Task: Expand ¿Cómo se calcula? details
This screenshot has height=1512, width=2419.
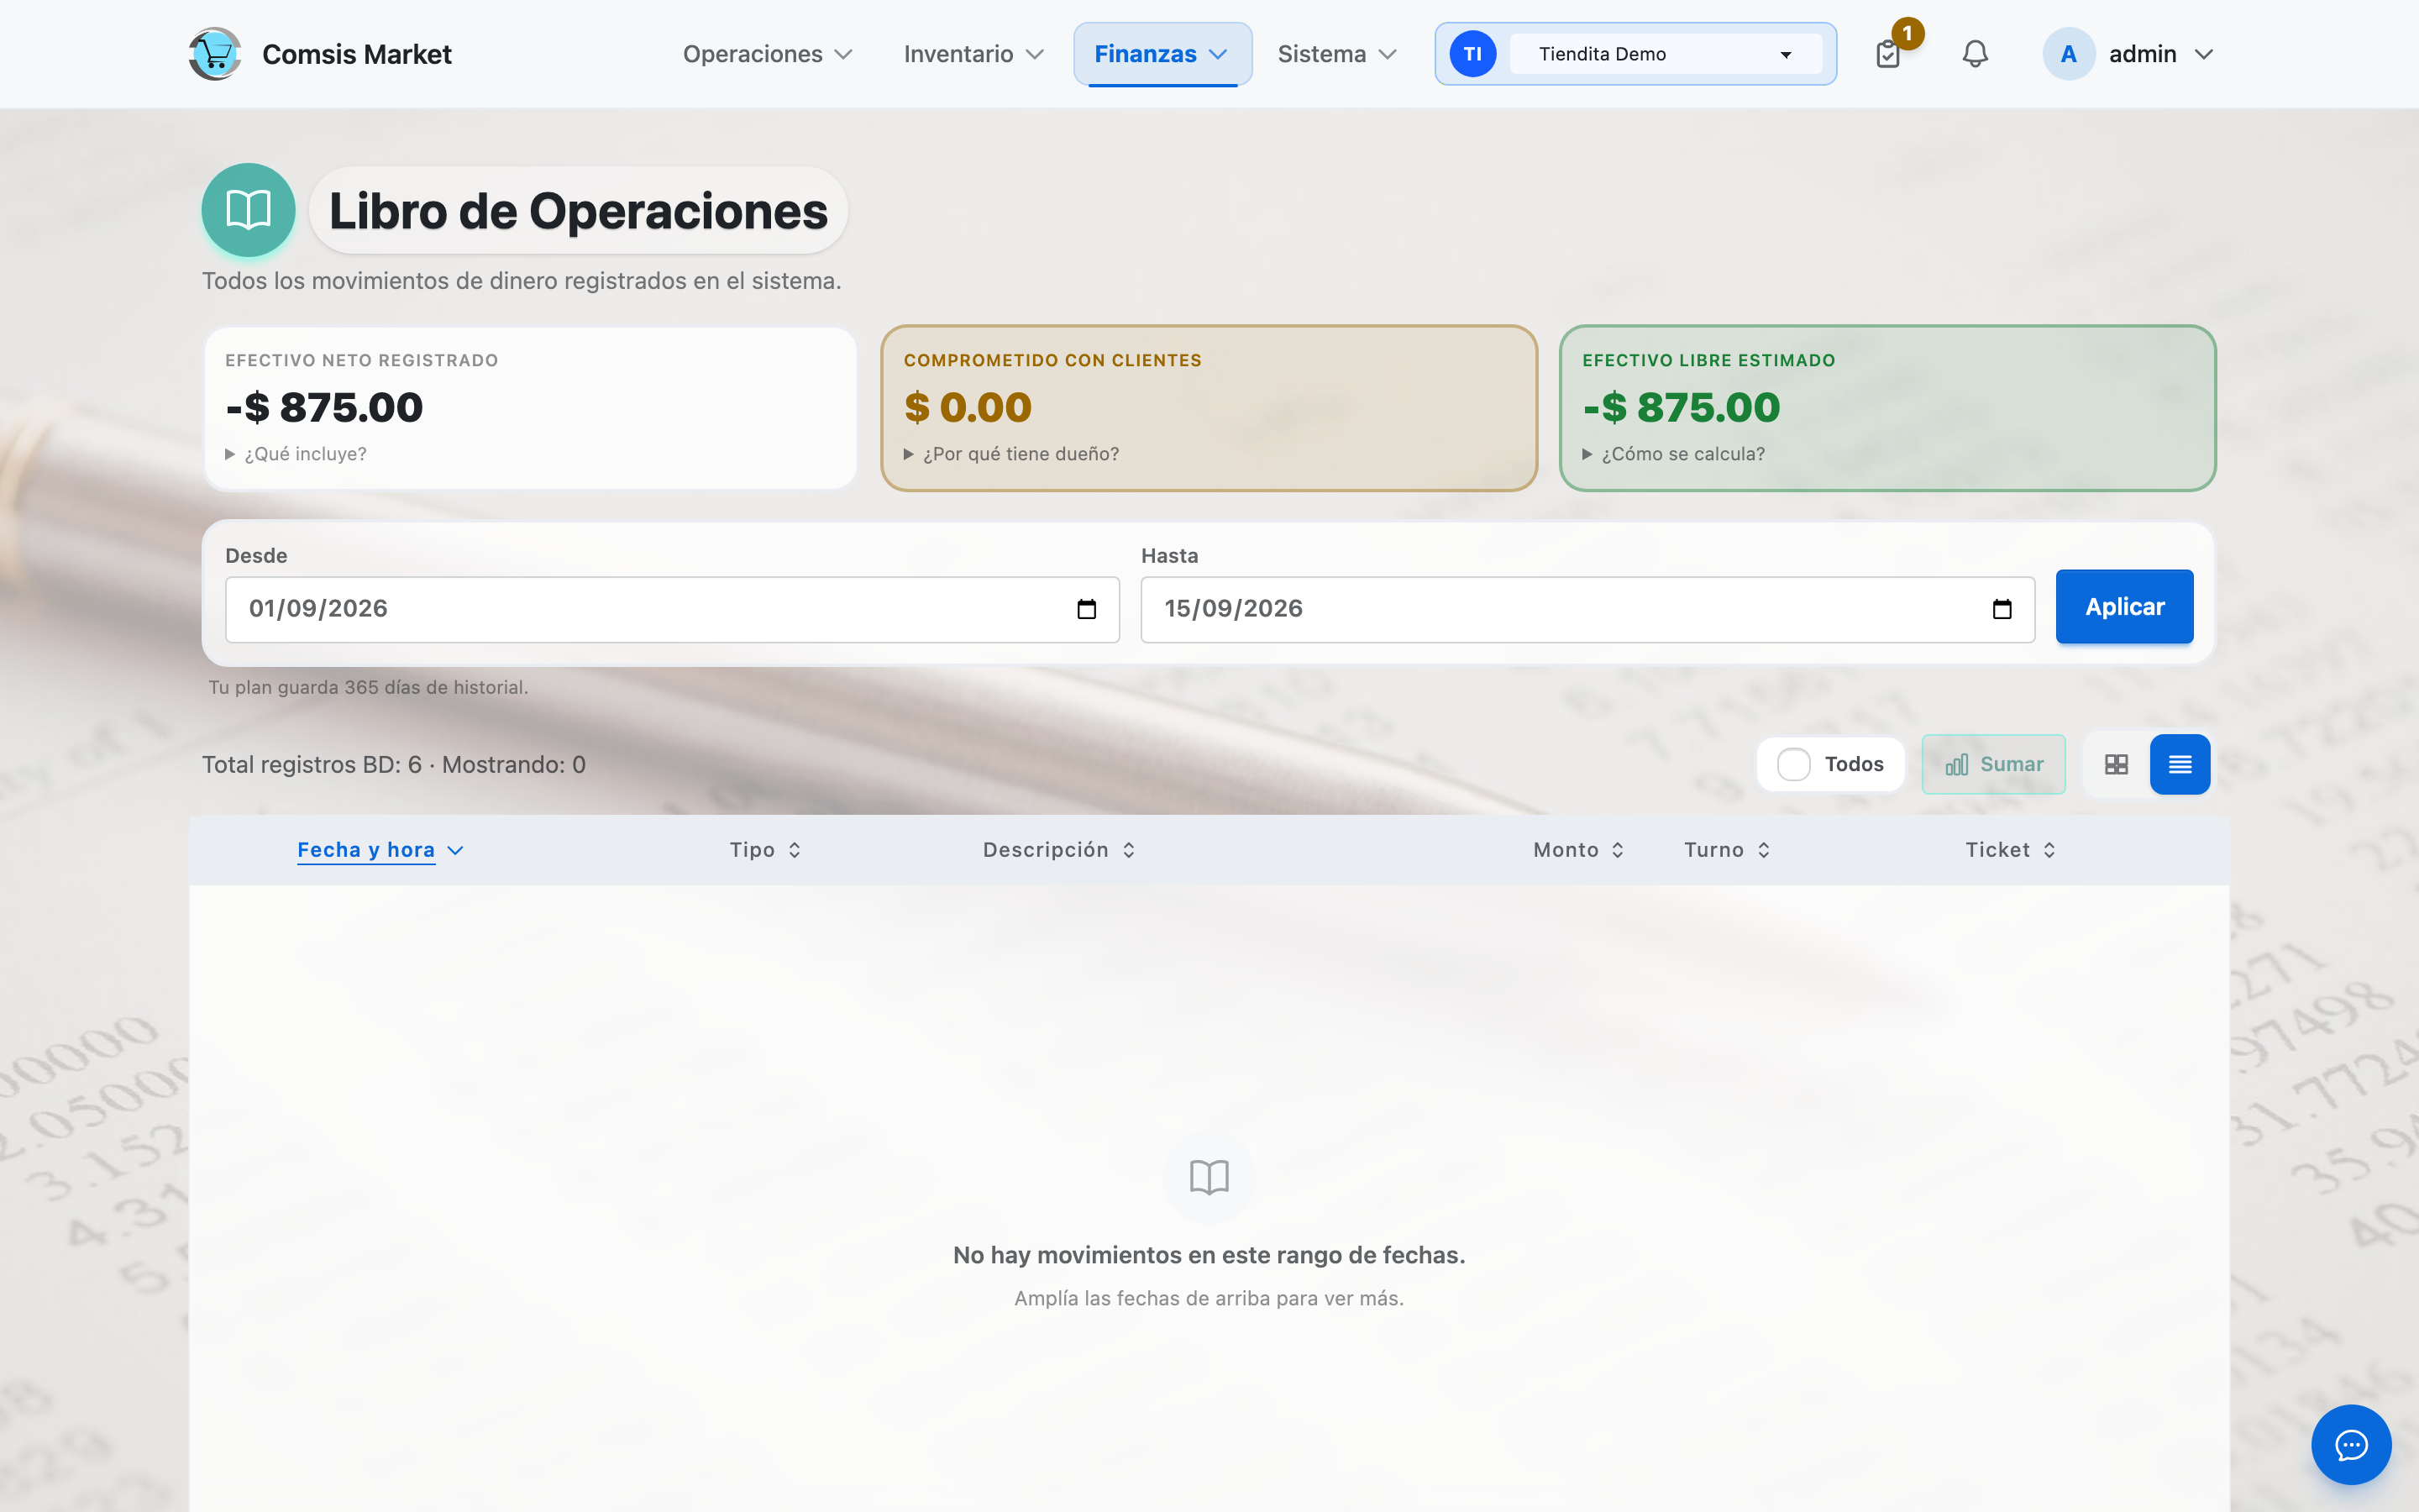Action: tap(1673, 454)
